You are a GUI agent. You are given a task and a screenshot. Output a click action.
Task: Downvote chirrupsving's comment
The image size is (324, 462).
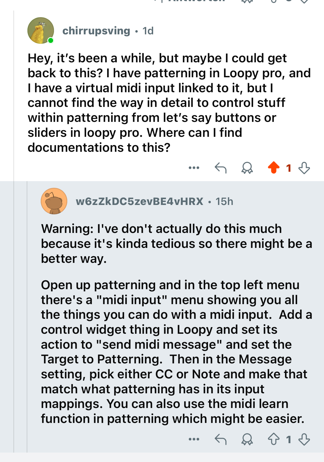(304, 168)
